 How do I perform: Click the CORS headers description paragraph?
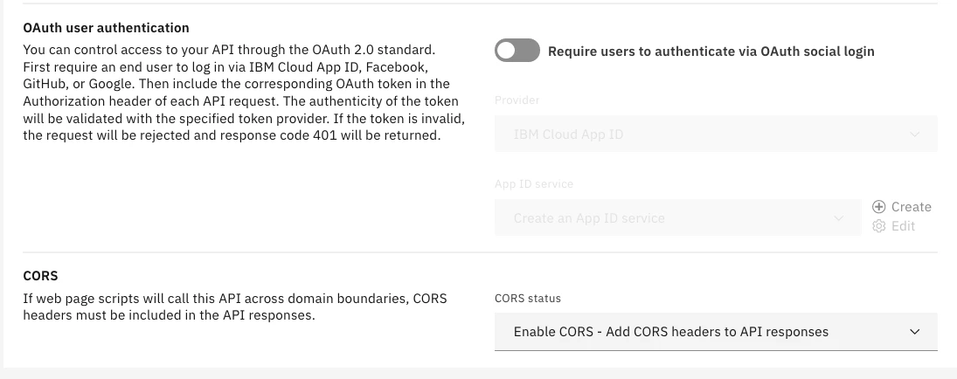(x=235, y=307)
